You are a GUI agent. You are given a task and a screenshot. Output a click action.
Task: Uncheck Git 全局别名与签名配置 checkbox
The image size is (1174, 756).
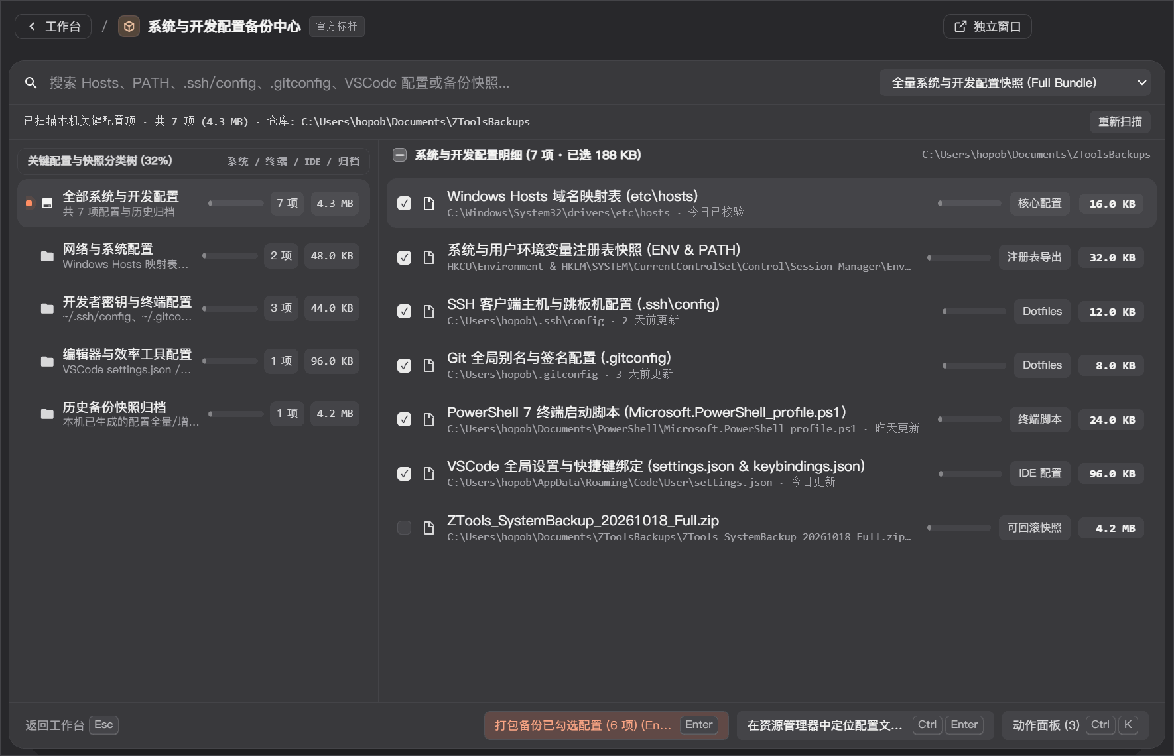[404, 365]
